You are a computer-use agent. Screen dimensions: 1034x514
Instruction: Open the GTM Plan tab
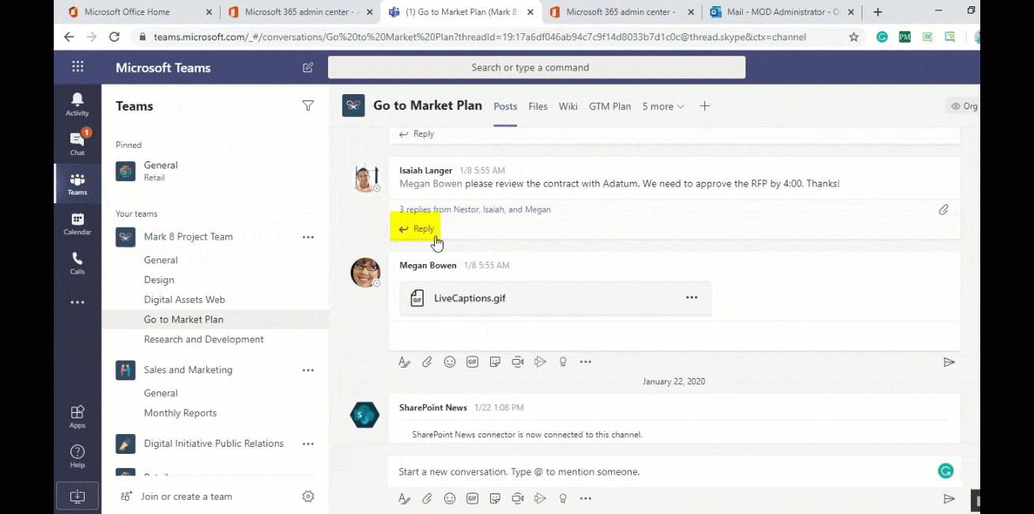tap(609, 106)
